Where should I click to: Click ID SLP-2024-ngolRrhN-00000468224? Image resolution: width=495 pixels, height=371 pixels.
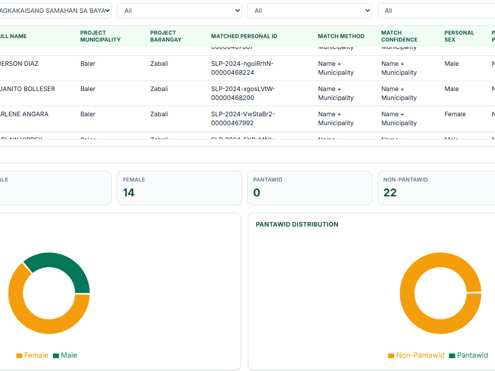pos(242,68)
